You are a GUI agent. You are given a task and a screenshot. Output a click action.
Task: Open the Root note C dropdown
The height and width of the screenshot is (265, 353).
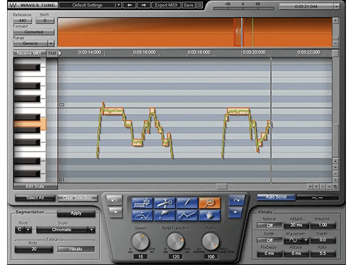28,230
